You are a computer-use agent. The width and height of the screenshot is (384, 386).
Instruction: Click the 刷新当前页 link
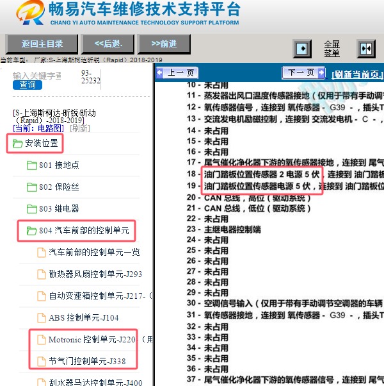pyautogui.click(x=357, y=74)
